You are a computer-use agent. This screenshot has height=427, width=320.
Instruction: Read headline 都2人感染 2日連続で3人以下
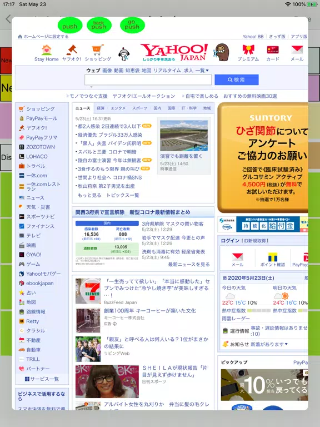[109, 126]
